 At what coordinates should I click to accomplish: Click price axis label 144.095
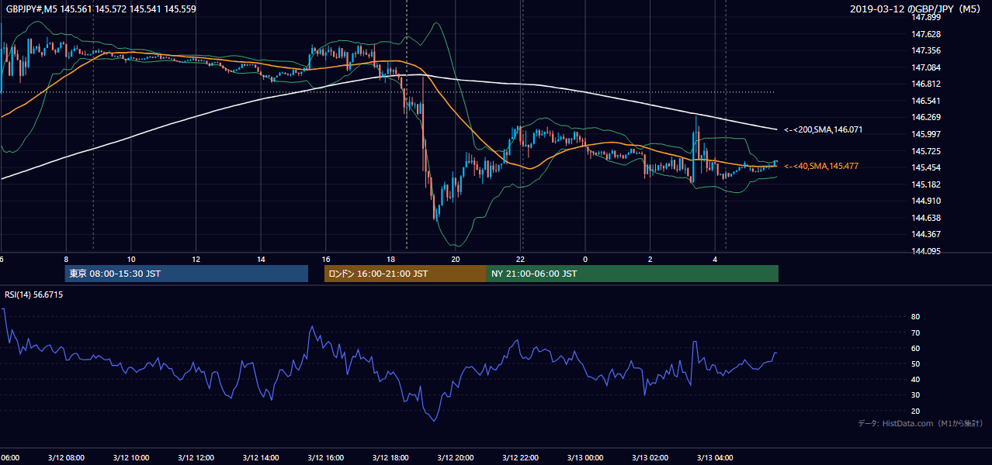927,251
